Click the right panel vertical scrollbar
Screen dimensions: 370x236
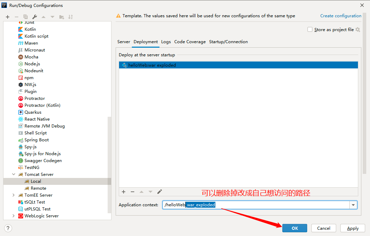tap(365, 93)
